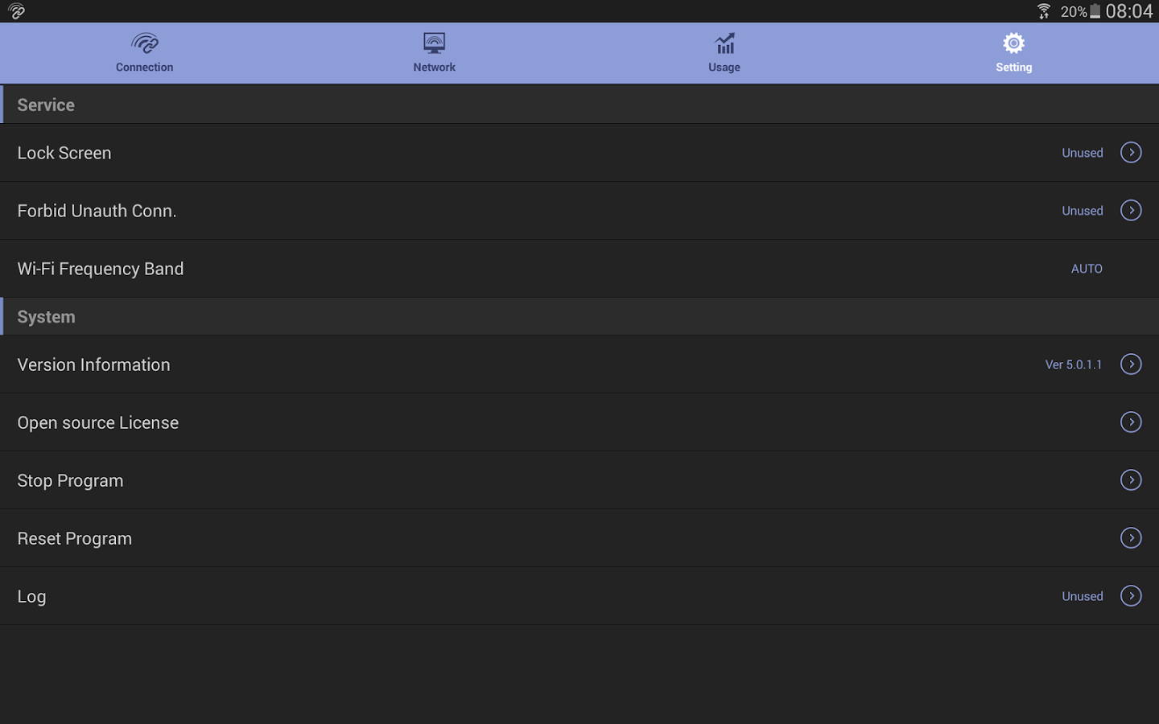Expand the Open source License entry
1159x724 pixels.
pyautogui.click(x=1131, y=422)
